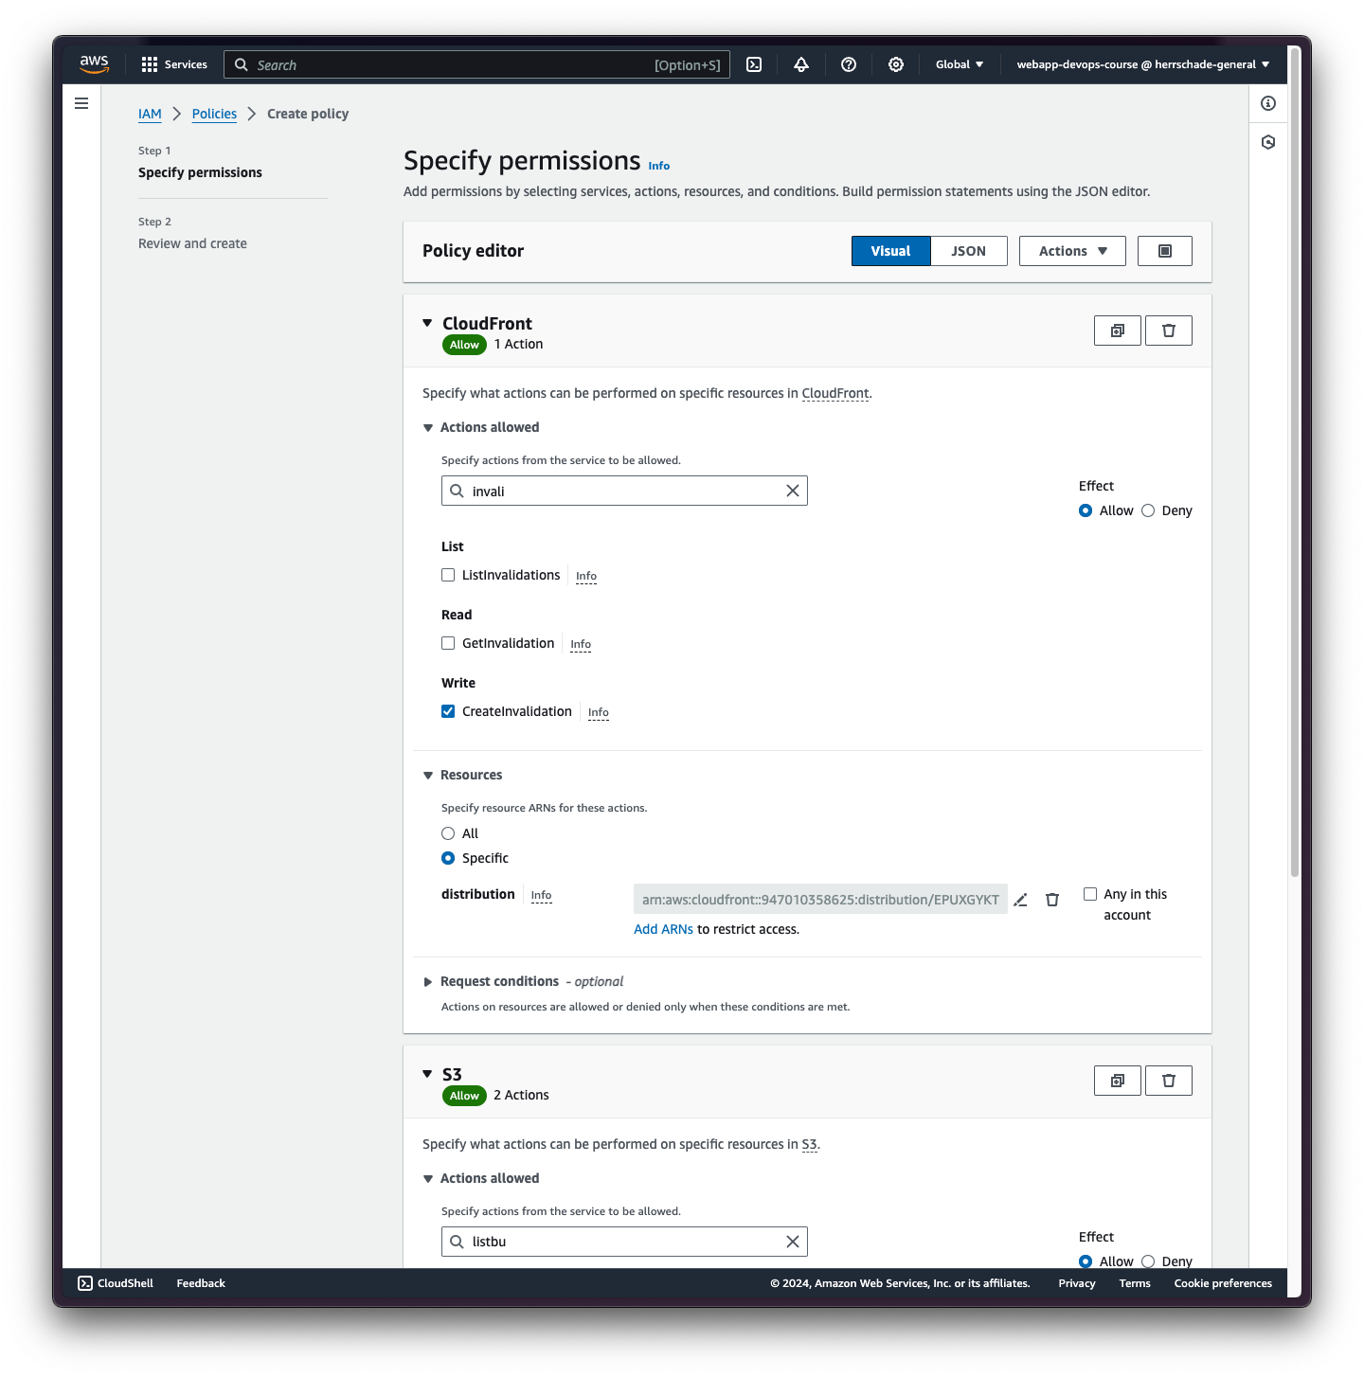
Task: Select the All resources radio option
Action: click(448, 833)
